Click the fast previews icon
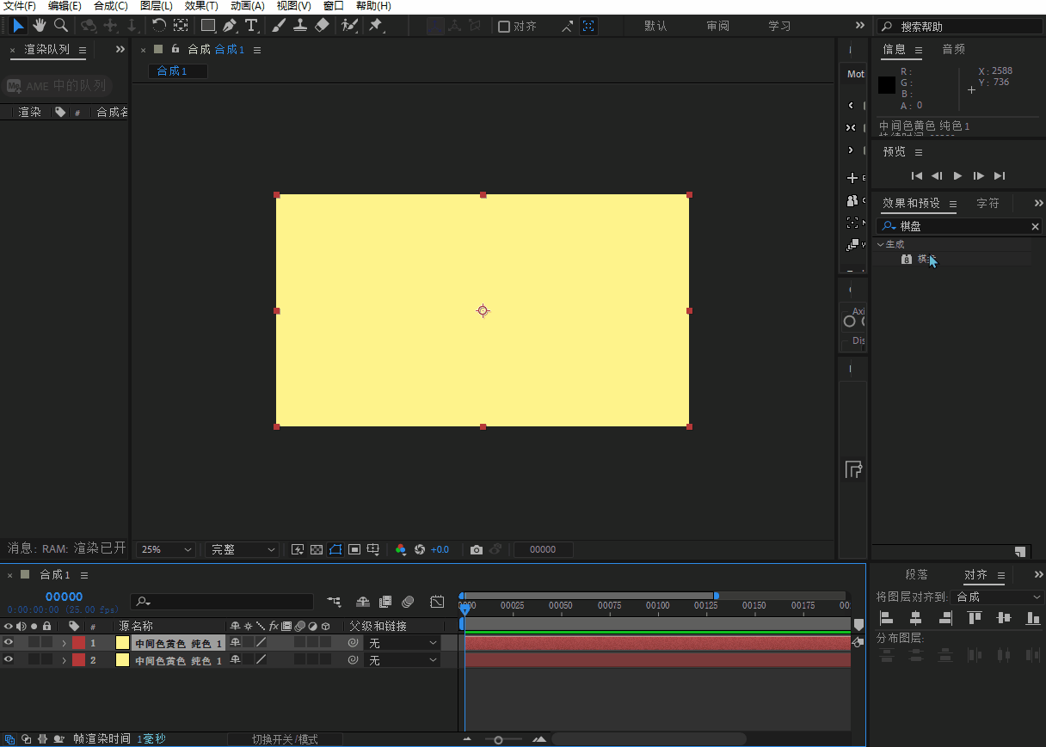 [298, 549]
